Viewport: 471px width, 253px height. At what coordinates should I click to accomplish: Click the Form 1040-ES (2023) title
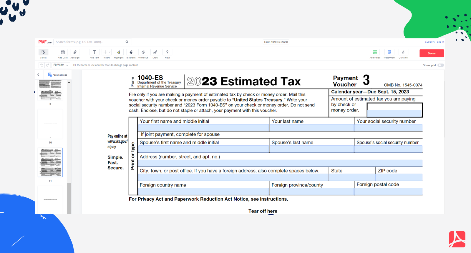point(276,42)
